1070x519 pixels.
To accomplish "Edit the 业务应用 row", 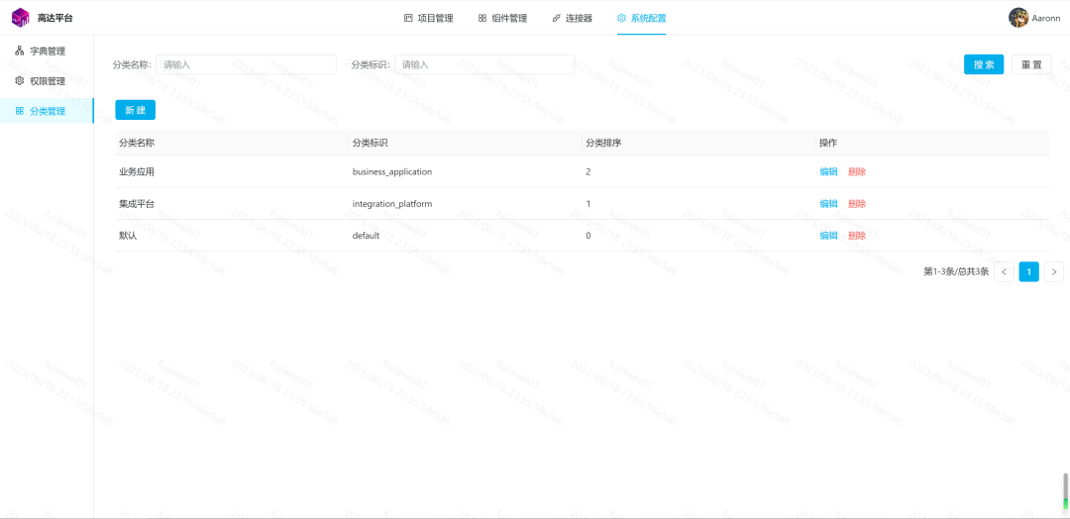I will click(828, 172).
